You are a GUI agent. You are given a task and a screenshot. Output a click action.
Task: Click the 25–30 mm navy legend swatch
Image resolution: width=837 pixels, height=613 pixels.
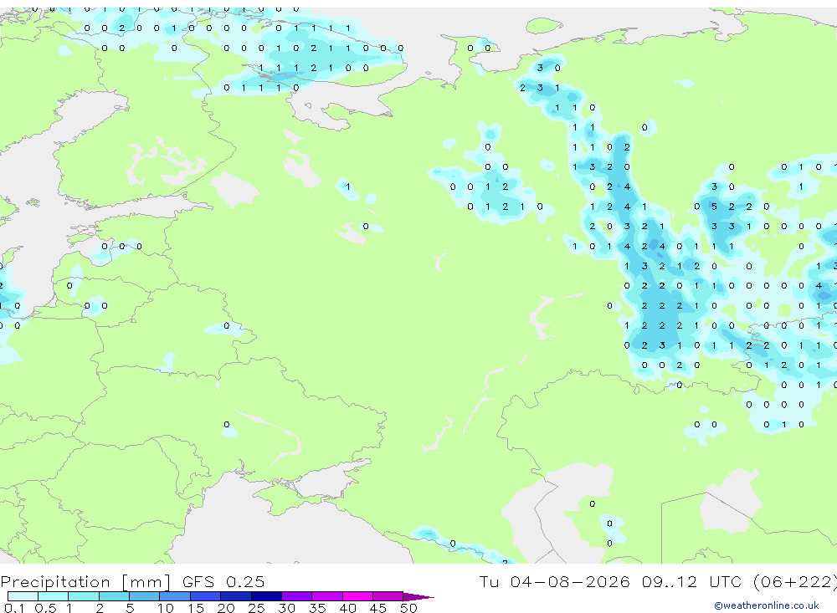coord(266,596)
